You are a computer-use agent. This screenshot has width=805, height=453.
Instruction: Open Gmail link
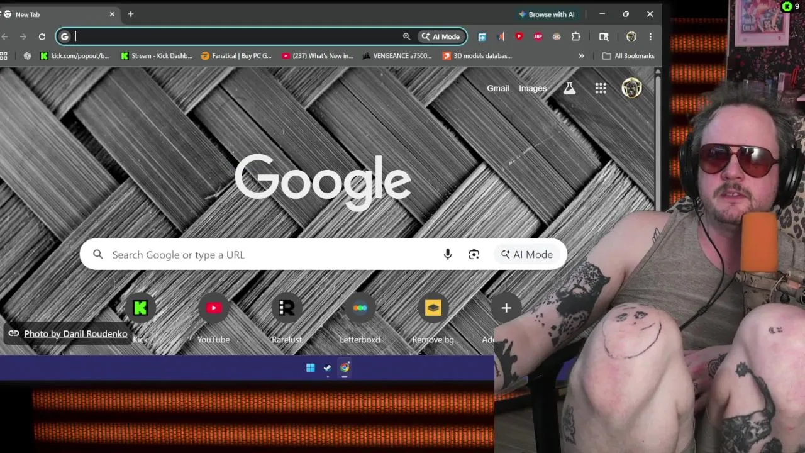pos(497,89)
